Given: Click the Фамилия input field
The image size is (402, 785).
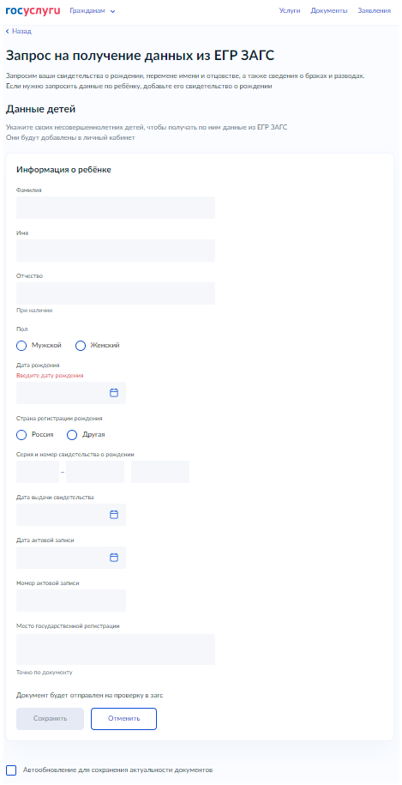Looking at the screenshot, I should pos(116,208).
